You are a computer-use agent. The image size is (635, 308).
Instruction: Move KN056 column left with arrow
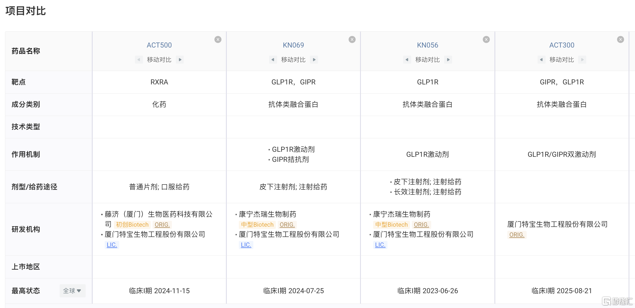(x=407, y=60)
